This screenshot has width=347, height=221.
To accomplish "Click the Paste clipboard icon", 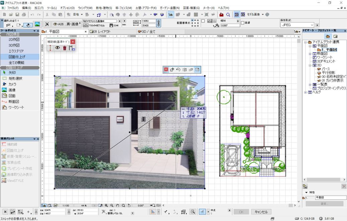I will [60, 15].
